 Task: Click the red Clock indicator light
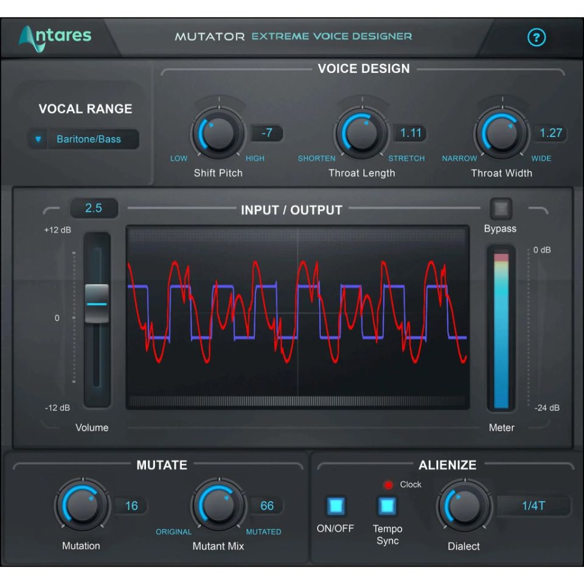click(x=388, y=485)
